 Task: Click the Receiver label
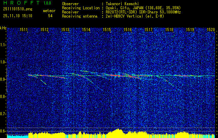coord(70,12)
